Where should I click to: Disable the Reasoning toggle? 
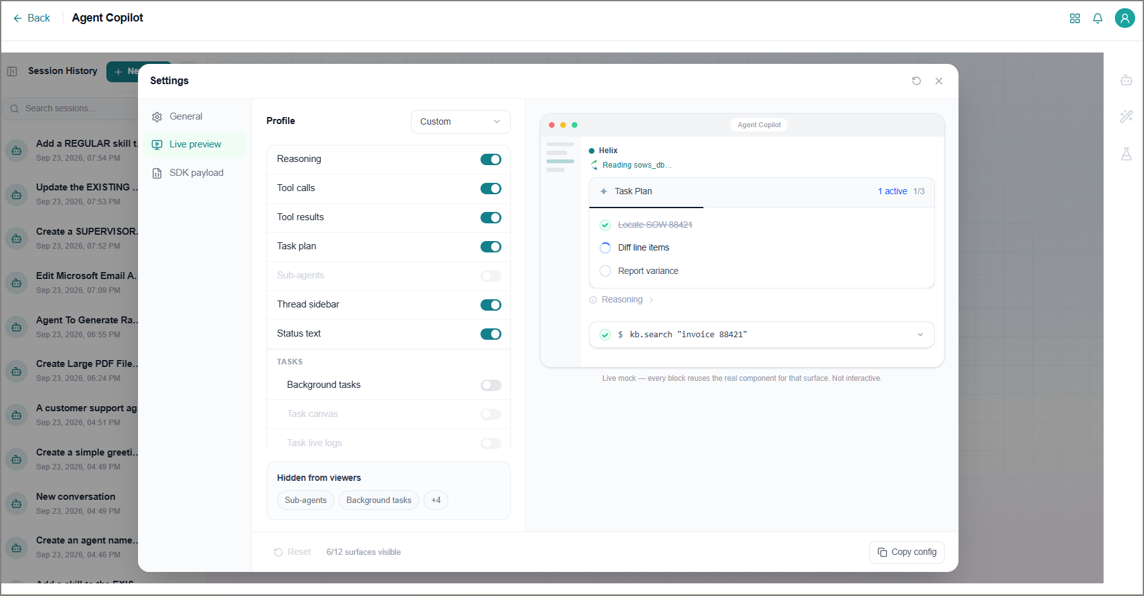click(491, 159)
